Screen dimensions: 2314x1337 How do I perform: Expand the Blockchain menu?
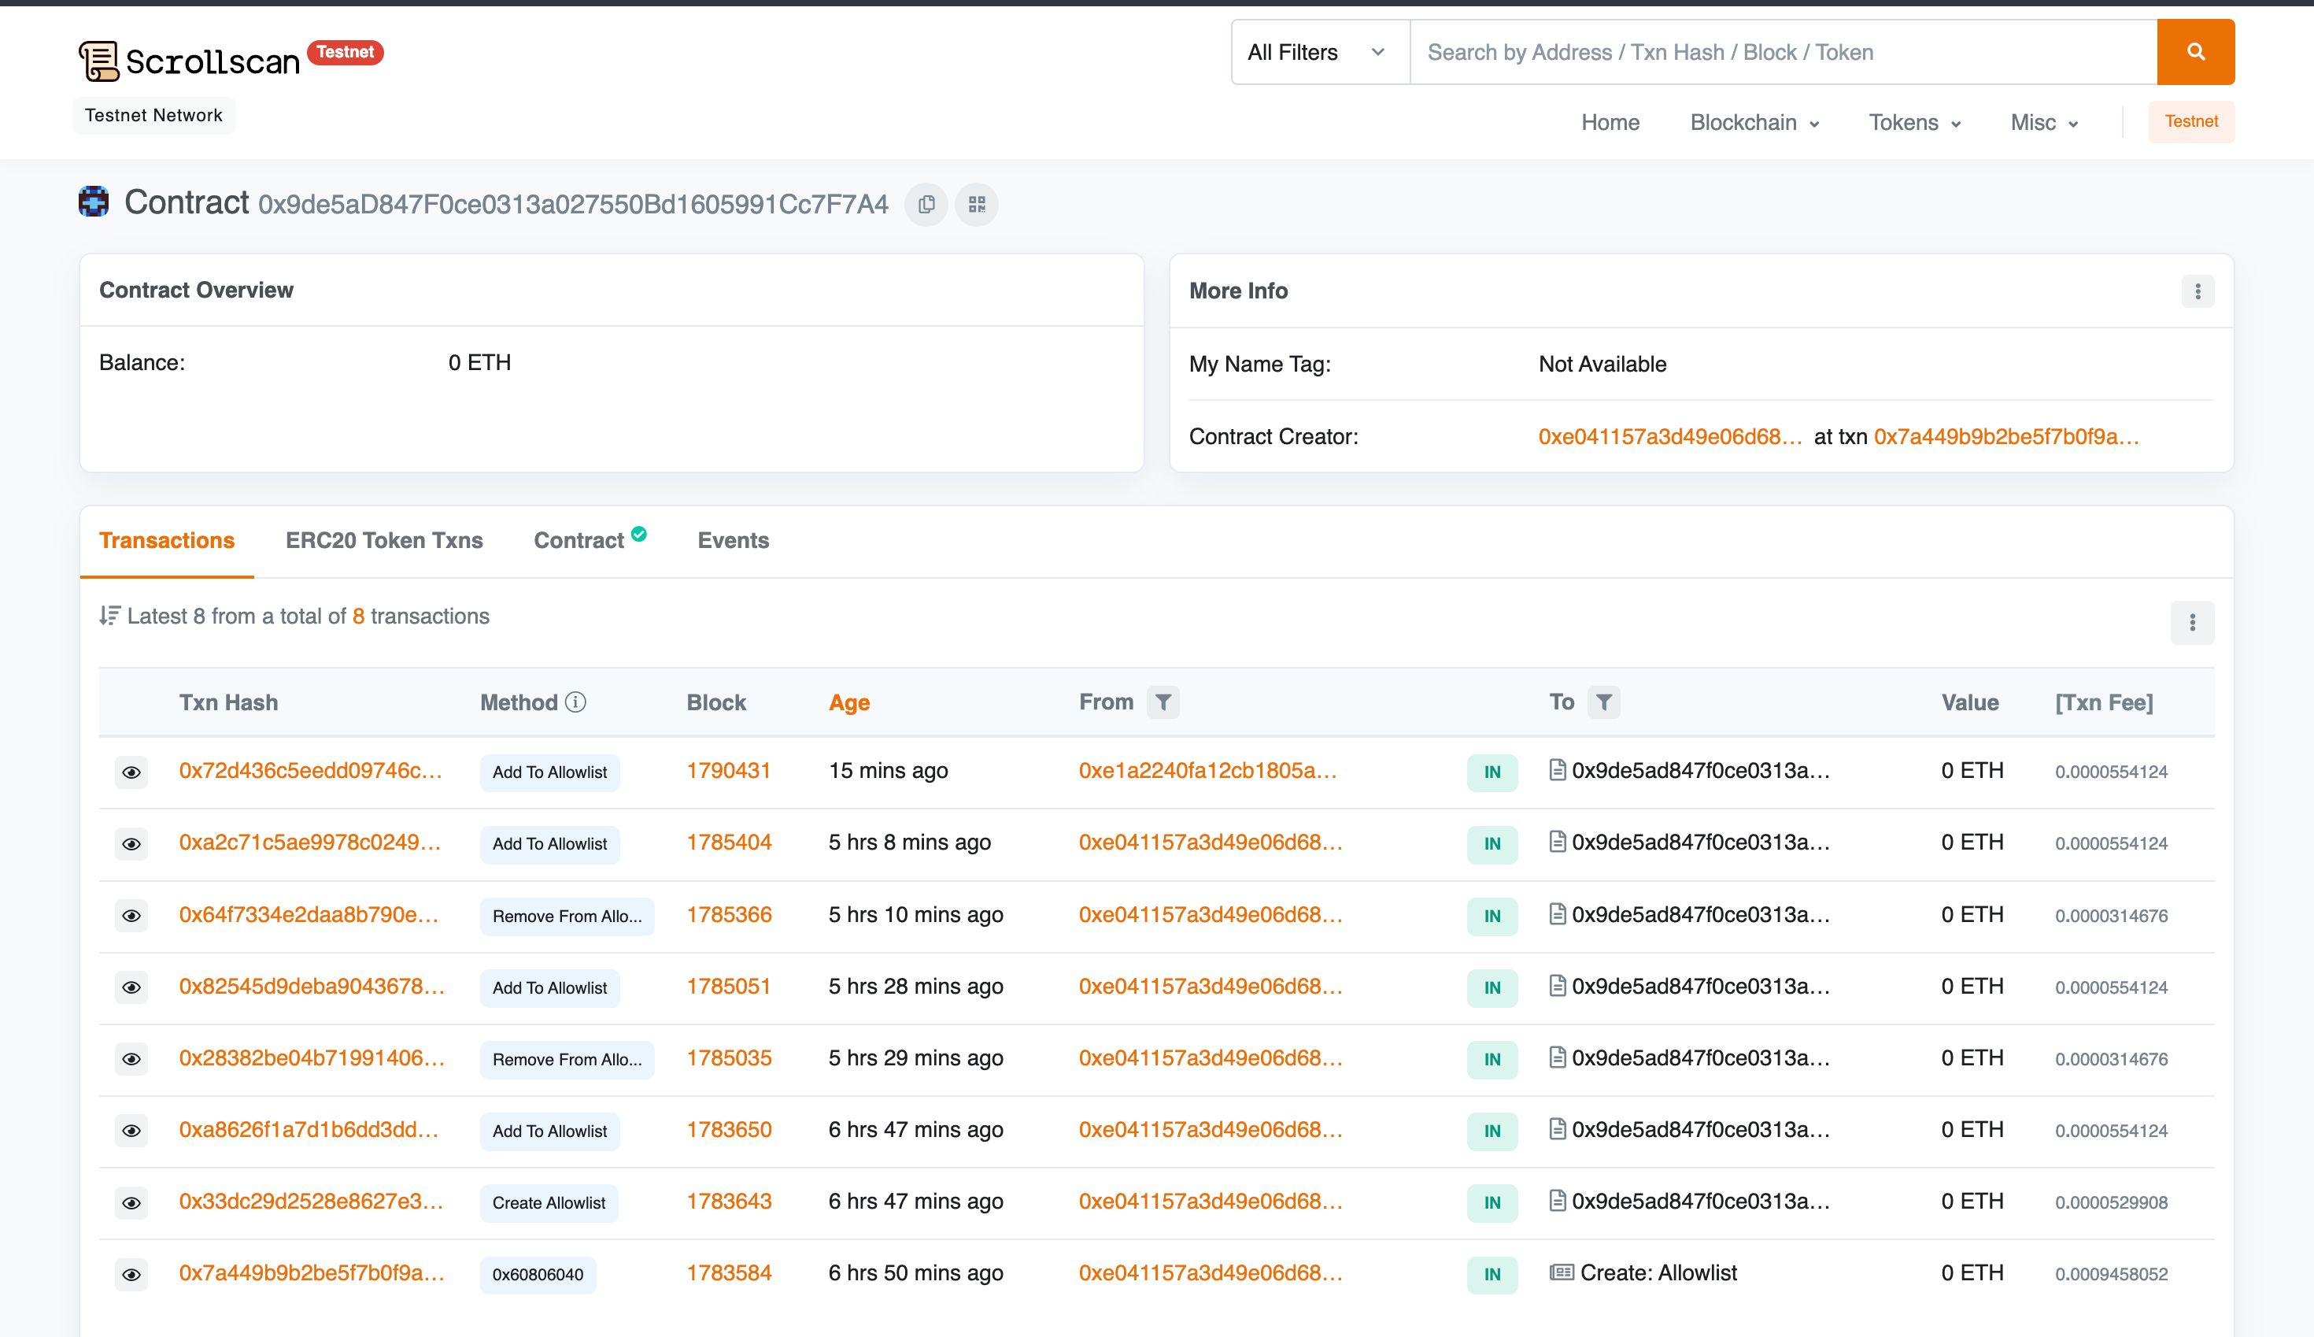pos(1754,122)
